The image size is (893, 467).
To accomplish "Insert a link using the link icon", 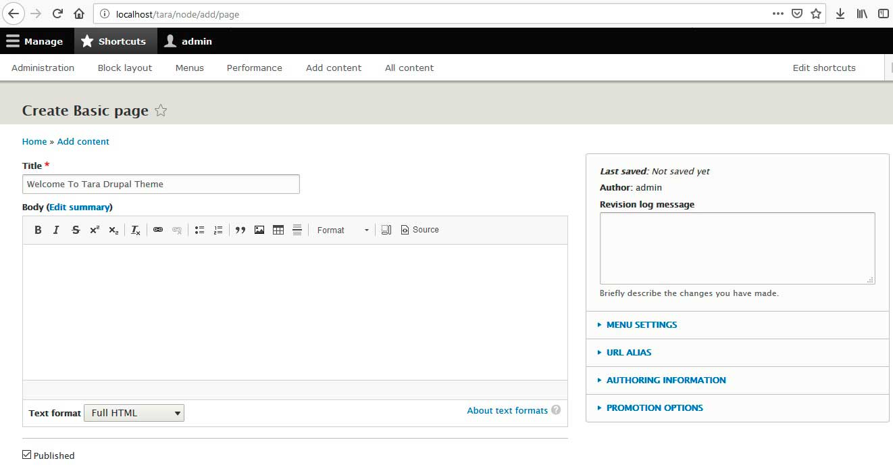I will 157,230.
